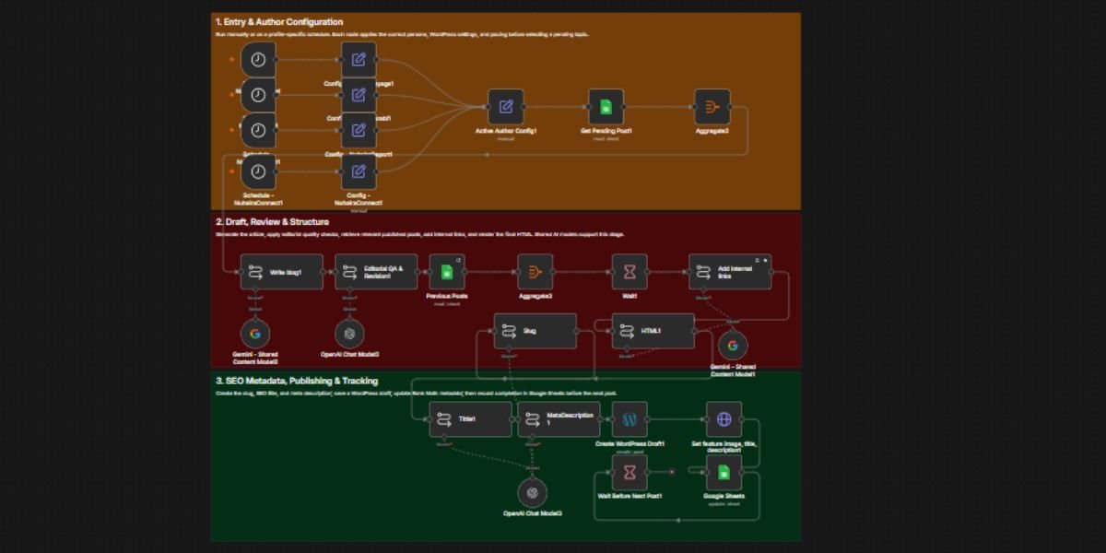Click the trigger bolt beside Schedule - NuhairaConnect1
1106x553 pixels.
click(231, 172)
